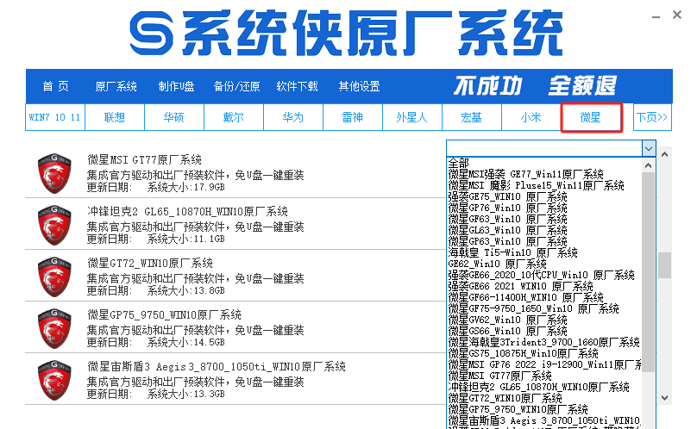Collapse the model filter dropdown arrow
The image size is (697, 429).
649,149
